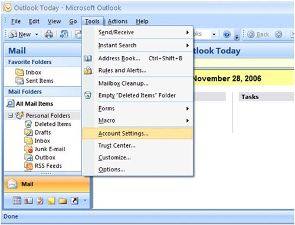Click the configure buttons dropdown arrow
This screenshot has height=225, width=295.
pos(85,201)
